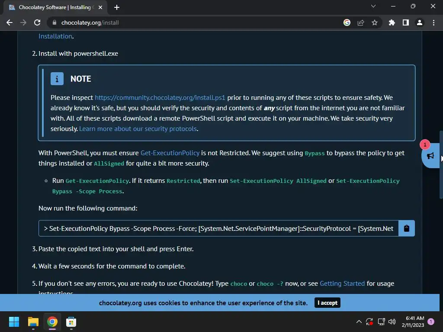Screen dimensions: 443x332
Task: Open network settings from the tray
Action: (382, 322)
